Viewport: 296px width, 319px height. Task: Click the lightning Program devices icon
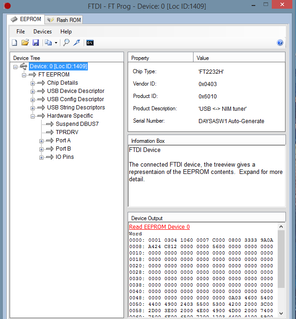(x=77, y=43)
